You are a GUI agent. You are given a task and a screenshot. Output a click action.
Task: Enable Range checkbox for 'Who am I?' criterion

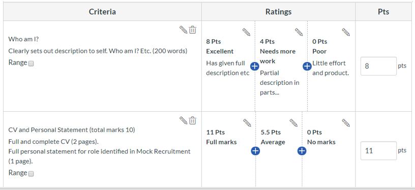pyautogui.click(x=31, y=64)
